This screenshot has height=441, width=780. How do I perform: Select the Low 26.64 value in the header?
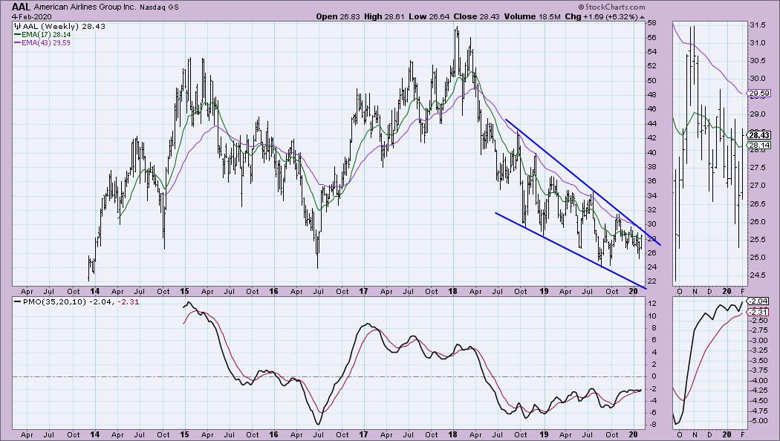pos(429,16)
